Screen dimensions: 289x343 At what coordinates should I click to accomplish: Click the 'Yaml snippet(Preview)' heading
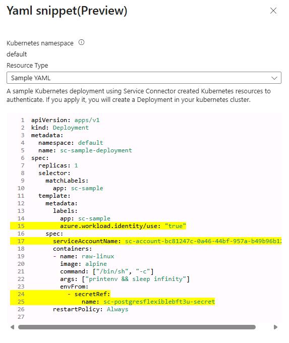67,11
